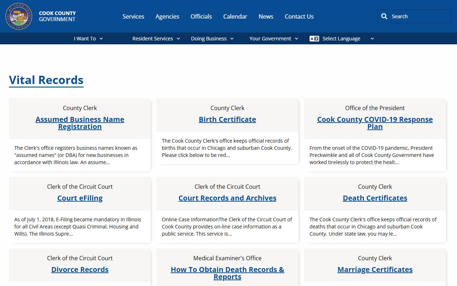Click 'County Clerk' above Assumed Business Name
Screen dimensions: 457x286
(80, 108)
